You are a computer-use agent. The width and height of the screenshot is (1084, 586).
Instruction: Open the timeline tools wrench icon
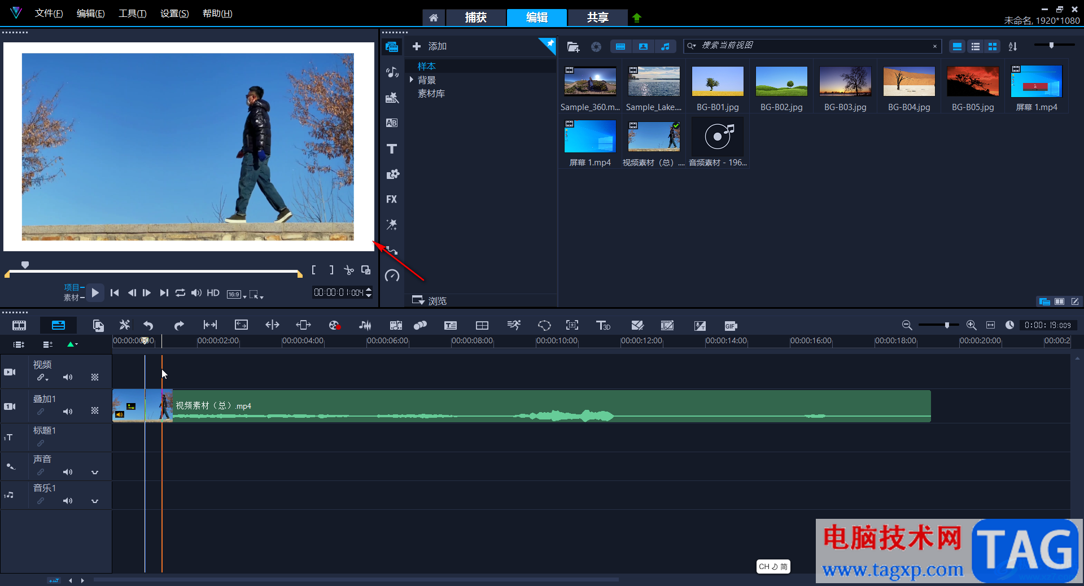pos(124,325)
